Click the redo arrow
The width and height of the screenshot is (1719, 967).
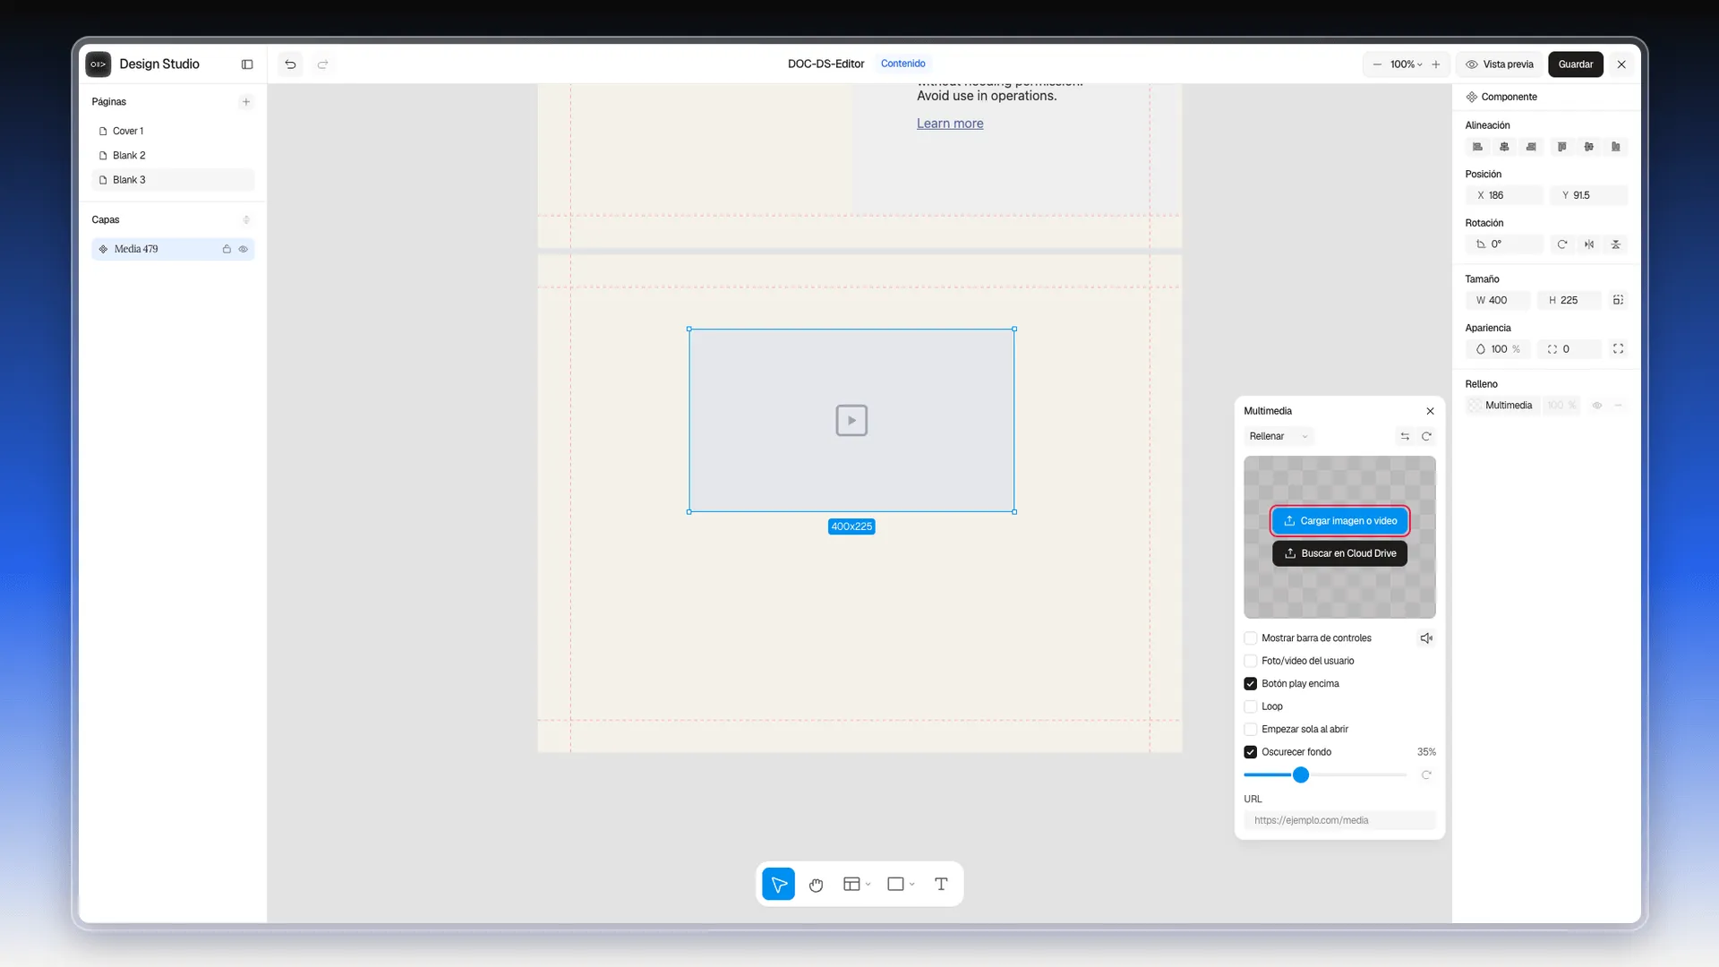click(x=323, y=64)
